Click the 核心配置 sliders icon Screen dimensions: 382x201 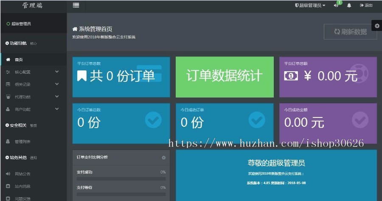pyautogui.click(x=8, y=72)
